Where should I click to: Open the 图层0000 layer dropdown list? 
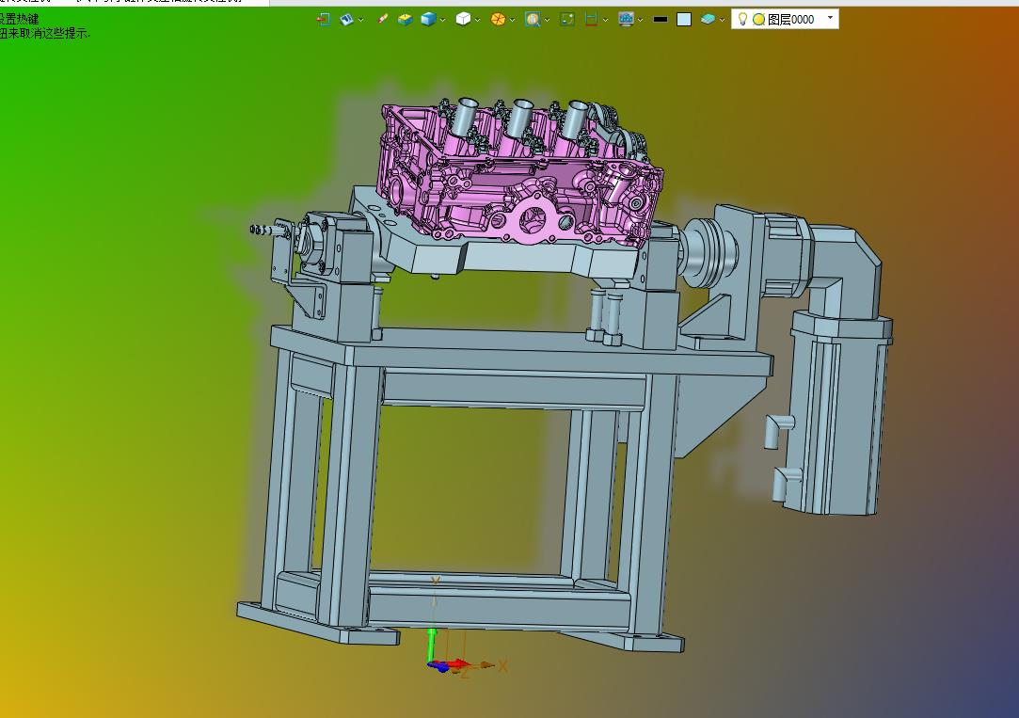click(x=830, y=18)
